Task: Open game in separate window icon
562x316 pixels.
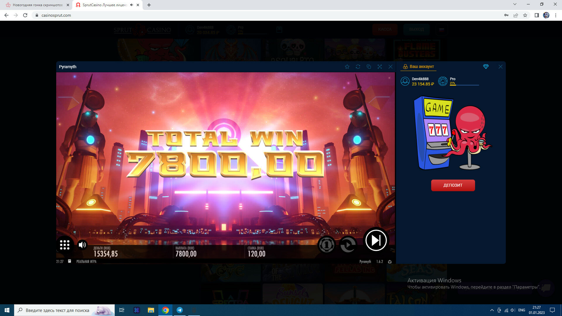Action: (x=369, y=67)
